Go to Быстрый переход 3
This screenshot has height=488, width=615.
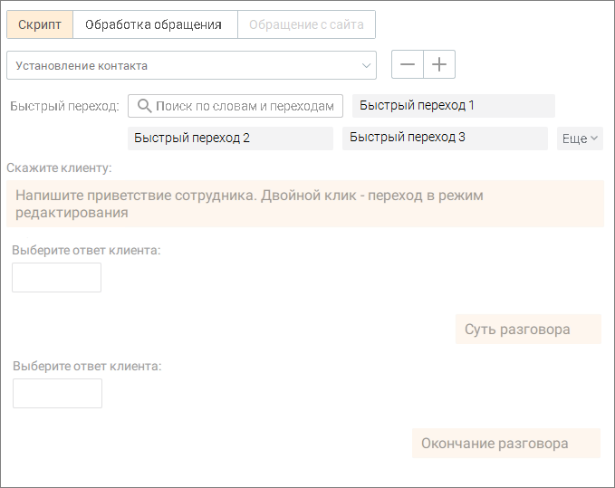pos(445,139)
